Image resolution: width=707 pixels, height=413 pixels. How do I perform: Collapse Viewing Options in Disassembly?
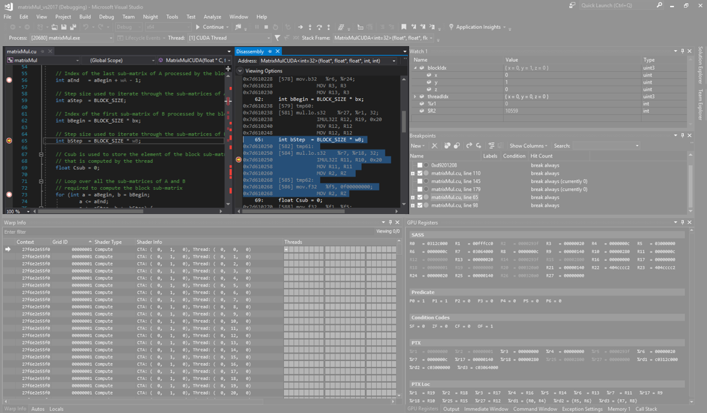click(240, 70)
